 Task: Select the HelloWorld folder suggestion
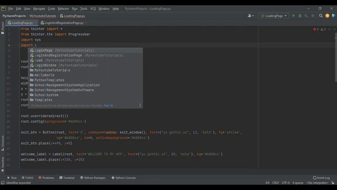click(85, 75)
